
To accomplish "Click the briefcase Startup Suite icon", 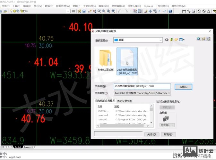I will pos(166,118).
